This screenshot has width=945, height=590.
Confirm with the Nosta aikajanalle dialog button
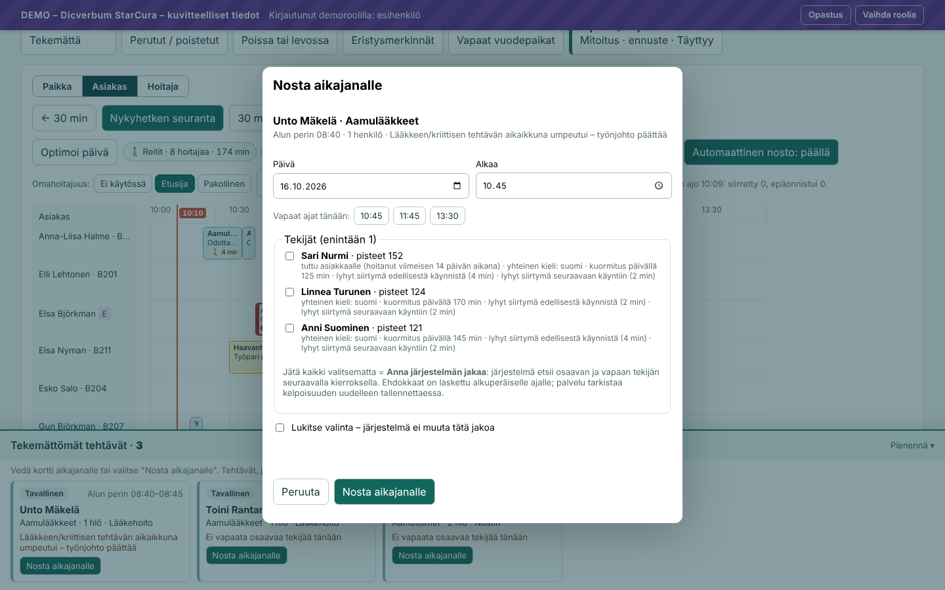385,492
